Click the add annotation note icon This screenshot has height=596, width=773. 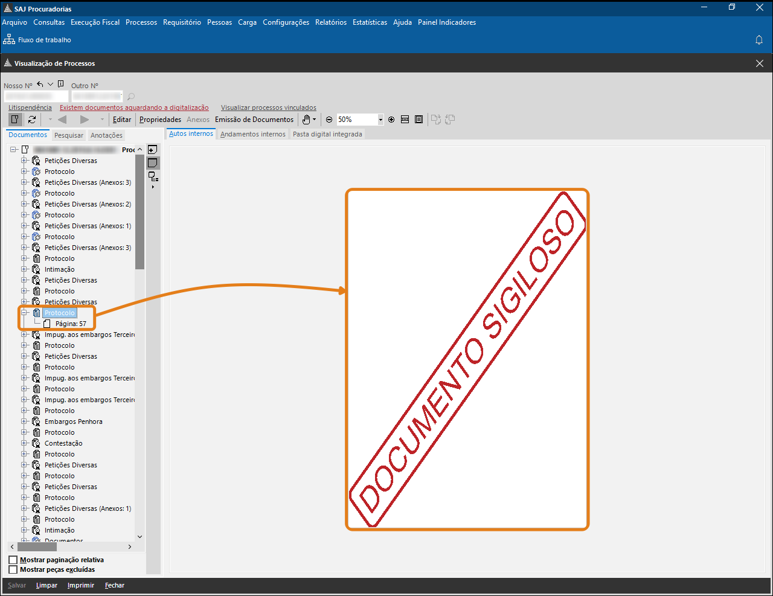click(153, 150)
